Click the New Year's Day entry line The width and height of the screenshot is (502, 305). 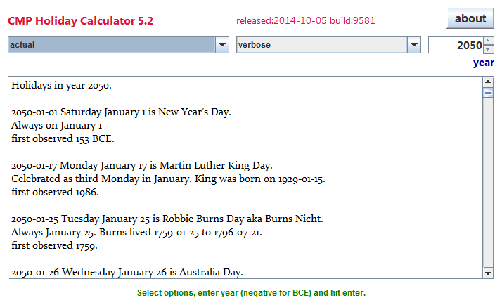click(x=121, y=112)
